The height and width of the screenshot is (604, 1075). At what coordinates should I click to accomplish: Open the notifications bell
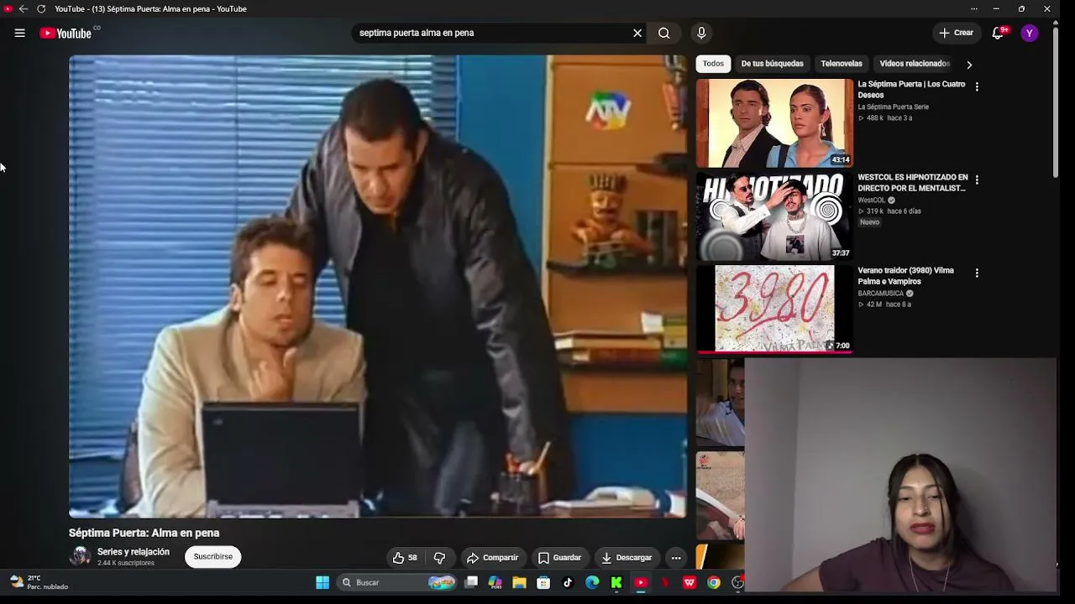pyautogui.click(x=999, y=33)
